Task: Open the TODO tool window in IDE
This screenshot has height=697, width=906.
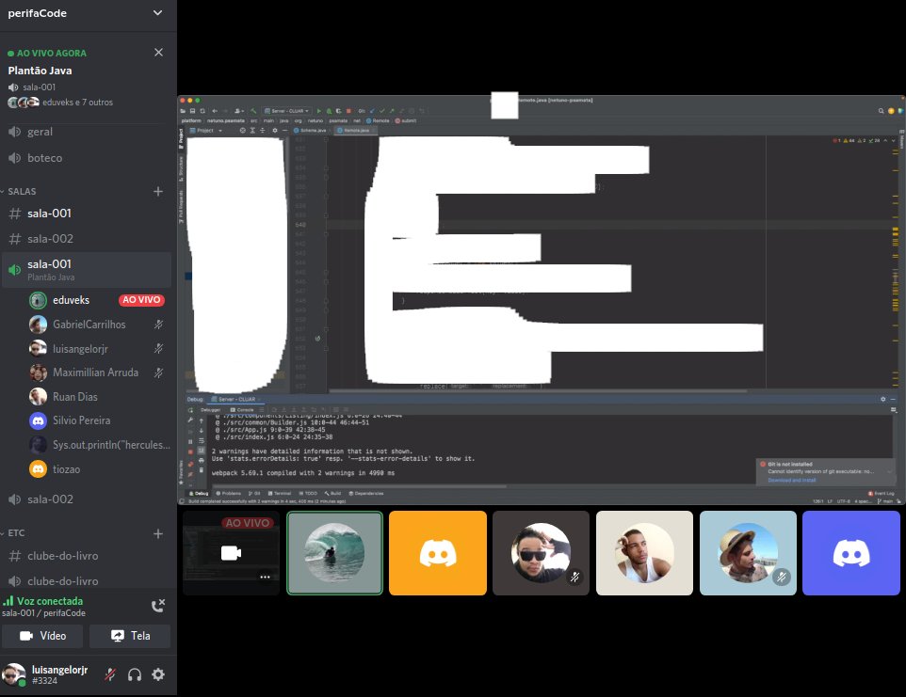Action: (x=308, y=493)
